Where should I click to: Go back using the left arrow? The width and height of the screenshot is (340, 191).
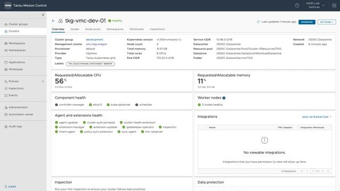click(53, 21)
